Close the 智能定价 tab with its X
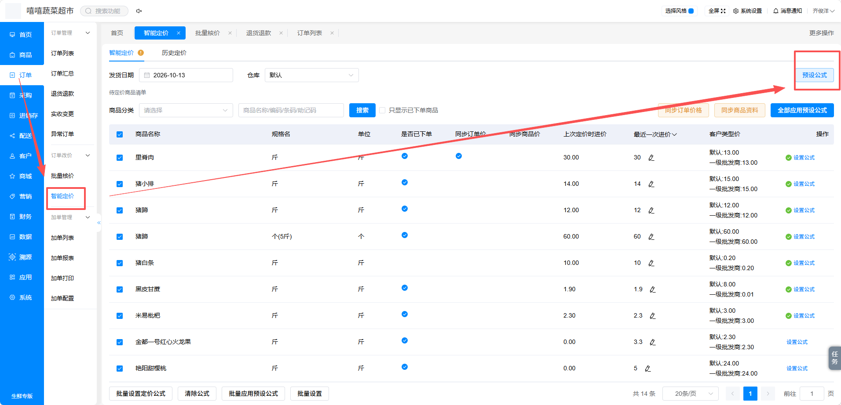This screenshot has width=841, height=405. tap(179, 33)
